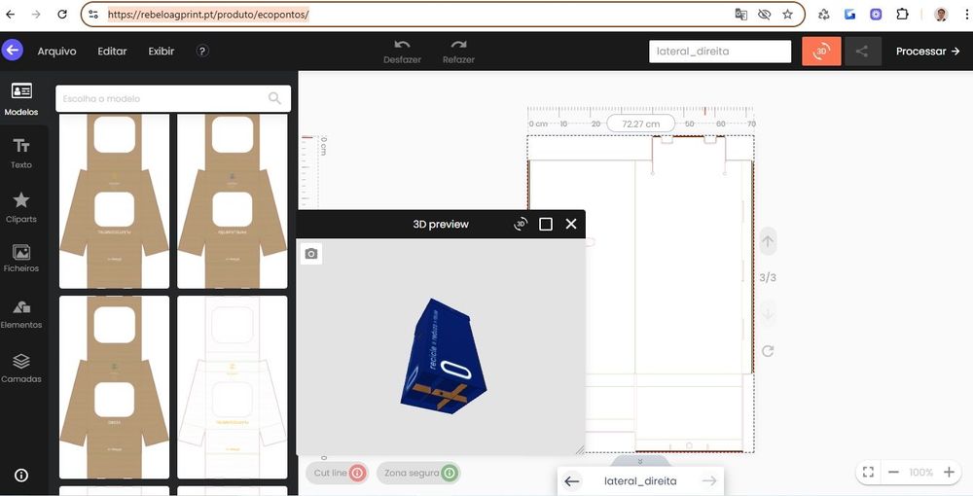Viewport: 973px width, 496px height.
Task: Click the model search field
Action: pos(161,98)
